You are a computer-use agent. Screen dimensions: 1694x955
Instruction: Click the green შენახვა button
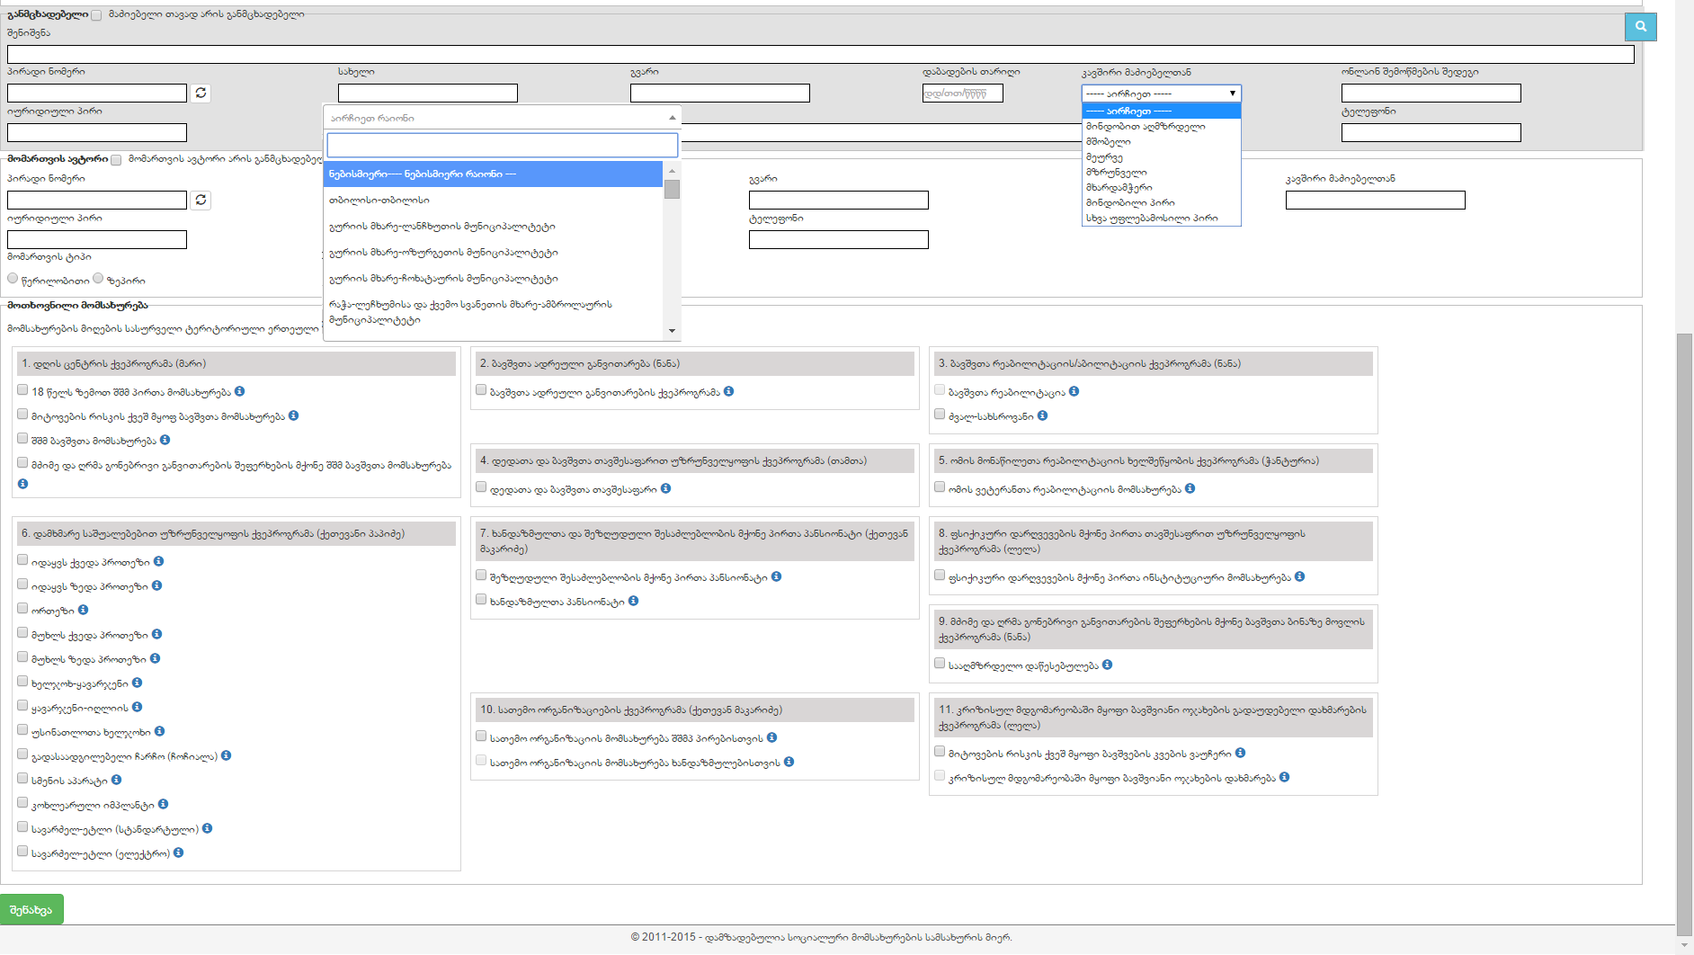click(31, 909)
